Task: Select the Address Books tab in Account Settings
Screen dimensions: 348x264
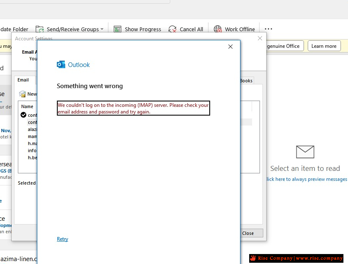Action: [246, 81]
